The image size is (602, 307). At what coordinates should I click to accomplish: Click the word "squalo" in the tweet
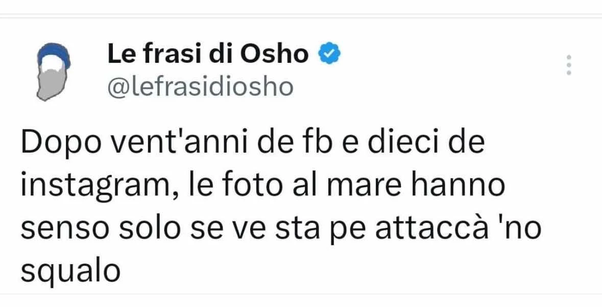[x=70, y=271]
